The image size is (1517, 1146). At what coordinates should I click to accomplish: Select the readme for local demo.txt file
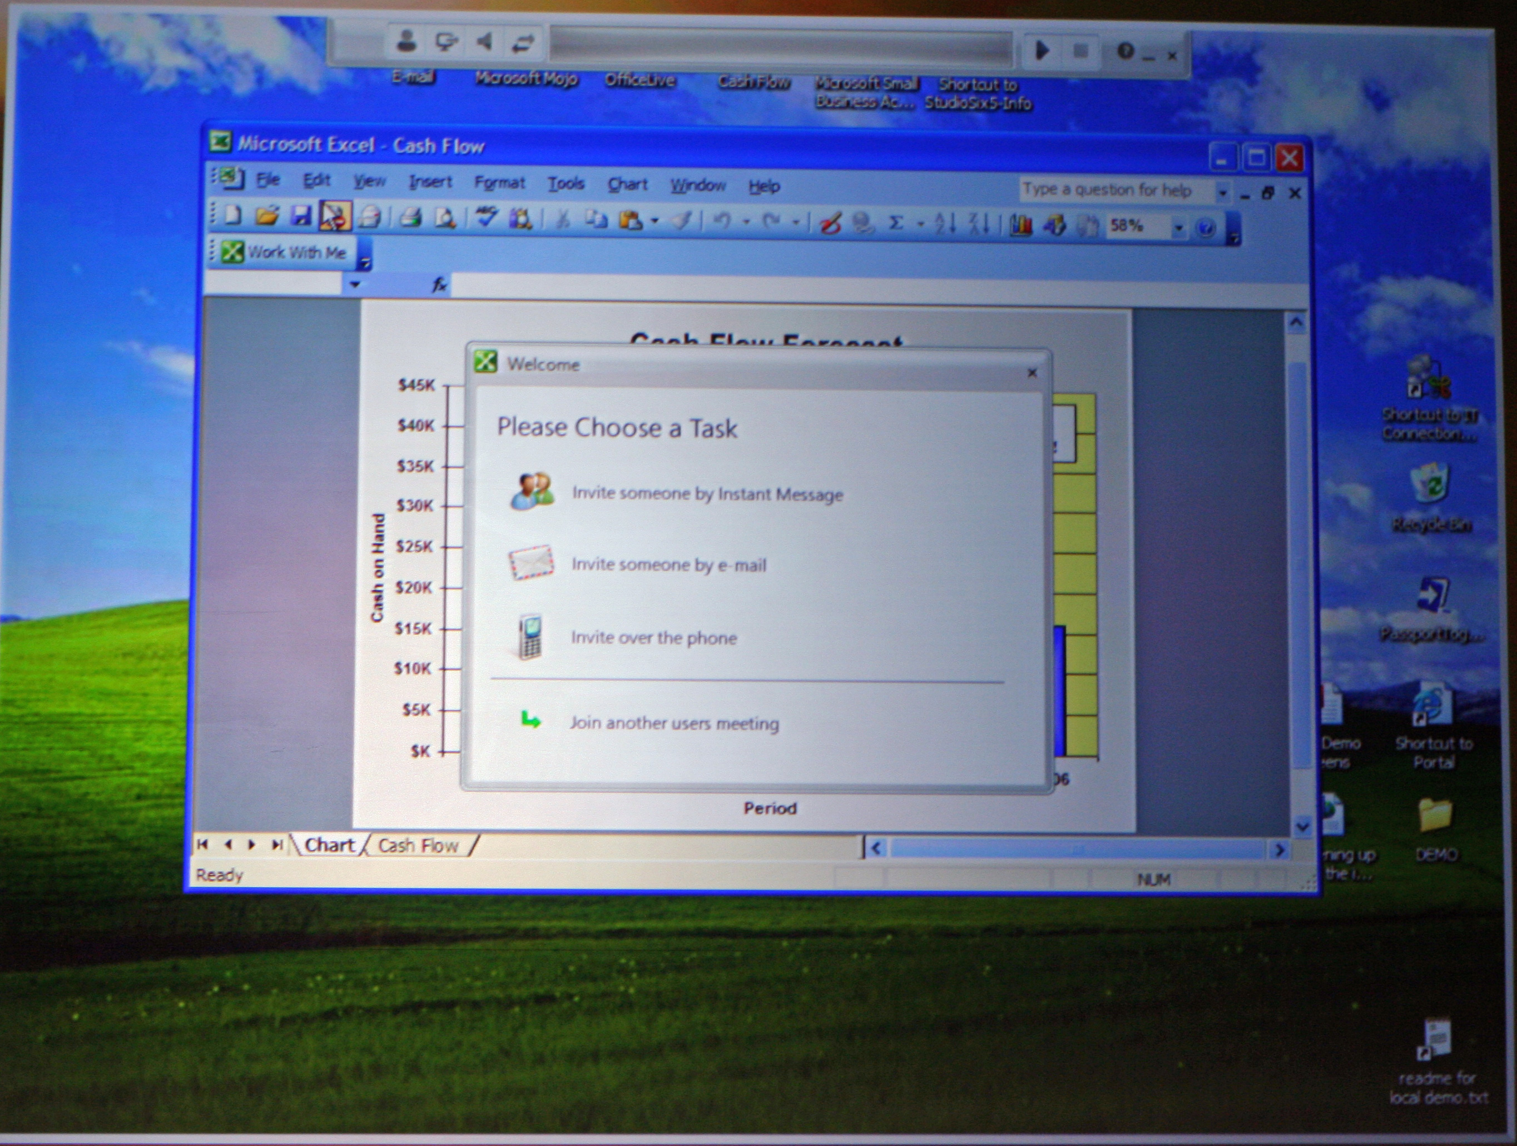click(1437, 1061)
